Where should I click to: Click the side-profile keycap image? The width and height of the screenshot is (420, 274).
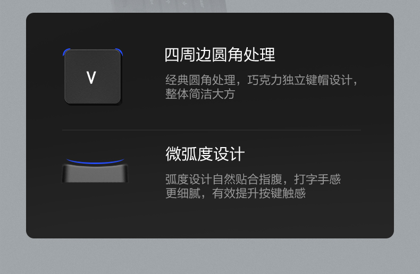95,174
